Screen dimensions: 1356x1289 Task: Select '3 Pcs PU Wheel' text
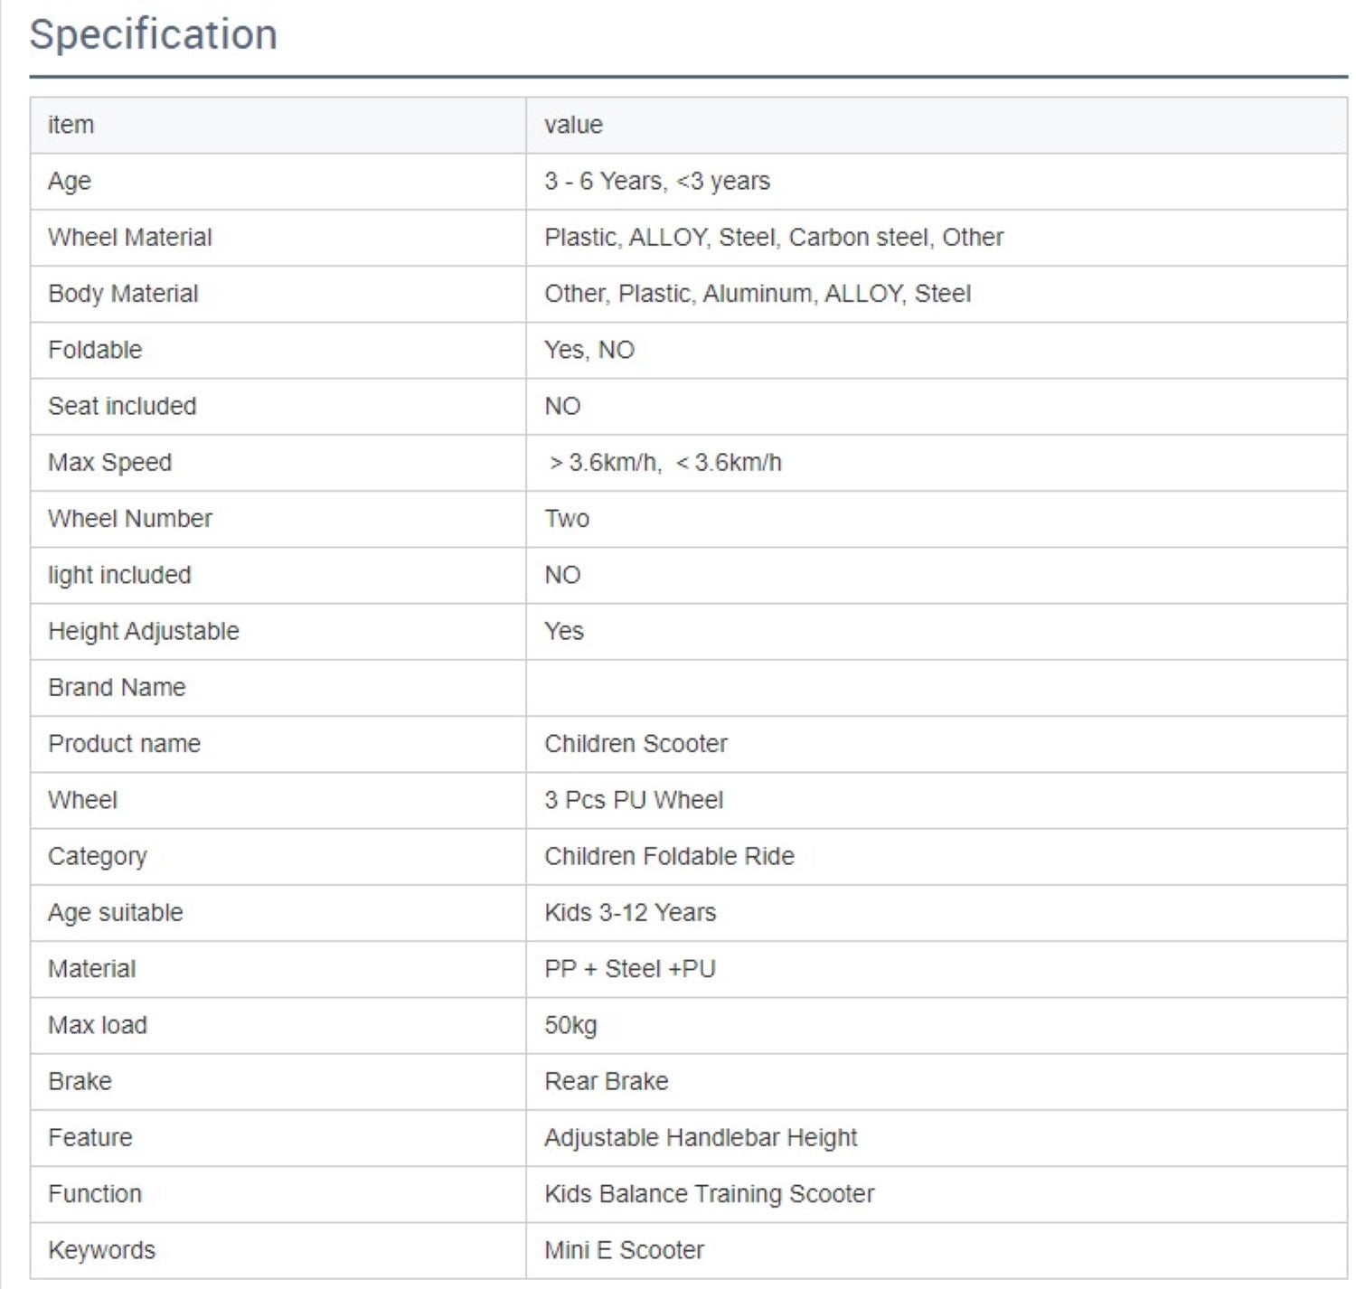(633, 800)
